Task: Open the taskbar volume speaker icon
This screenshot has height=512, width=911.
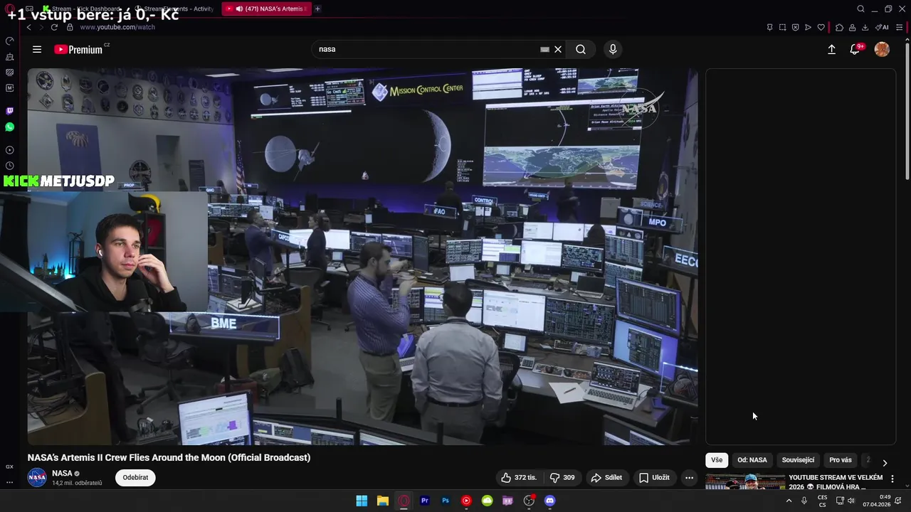Action: pyautogui.click(x=851, y=501)
